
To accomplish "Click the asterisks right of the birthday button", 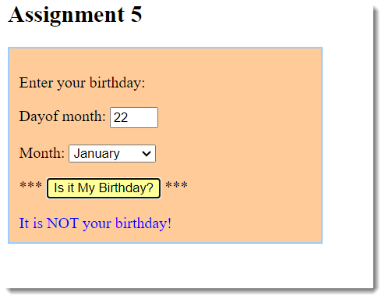I will tap(176, 186).
